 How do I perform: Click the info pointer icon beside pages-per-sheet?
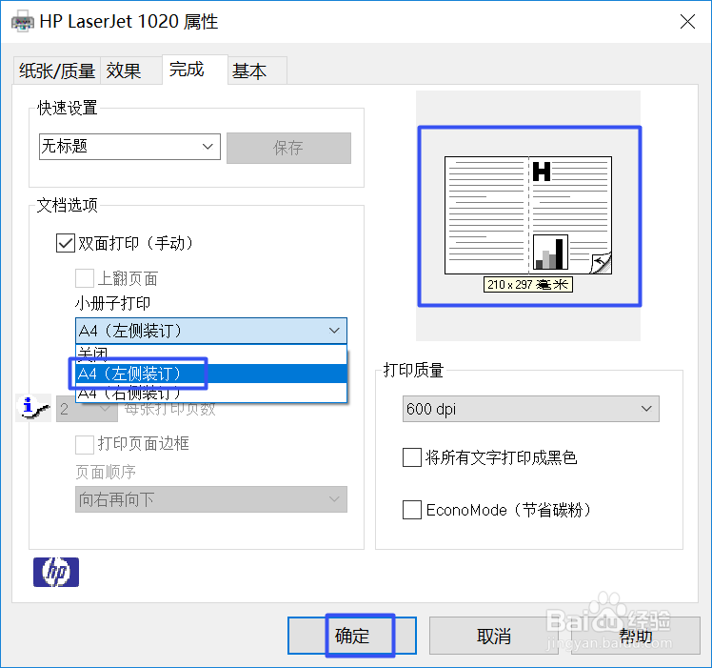pyautogui.click(x=33, y=408)
